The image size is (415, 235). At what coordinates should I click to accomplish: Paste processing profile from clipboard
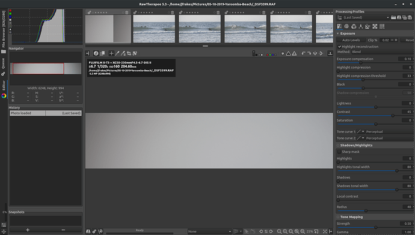410,17
